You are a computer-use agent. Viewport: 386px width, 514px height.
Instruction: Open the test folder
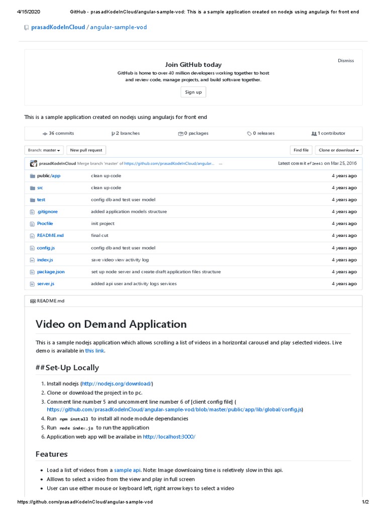pos(41,200)
